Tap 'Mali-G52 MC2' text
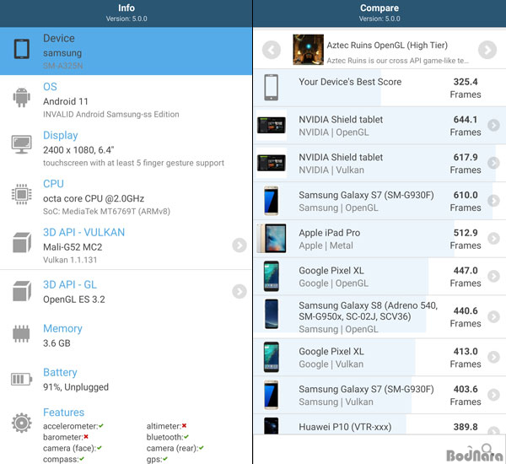Image resolution: width=506 pixels, height=464 pixels. coord(73,247)
